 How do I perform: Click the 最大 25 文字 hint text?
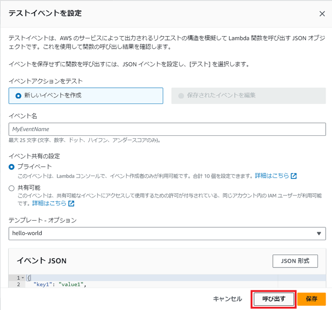tap(84, 140)
